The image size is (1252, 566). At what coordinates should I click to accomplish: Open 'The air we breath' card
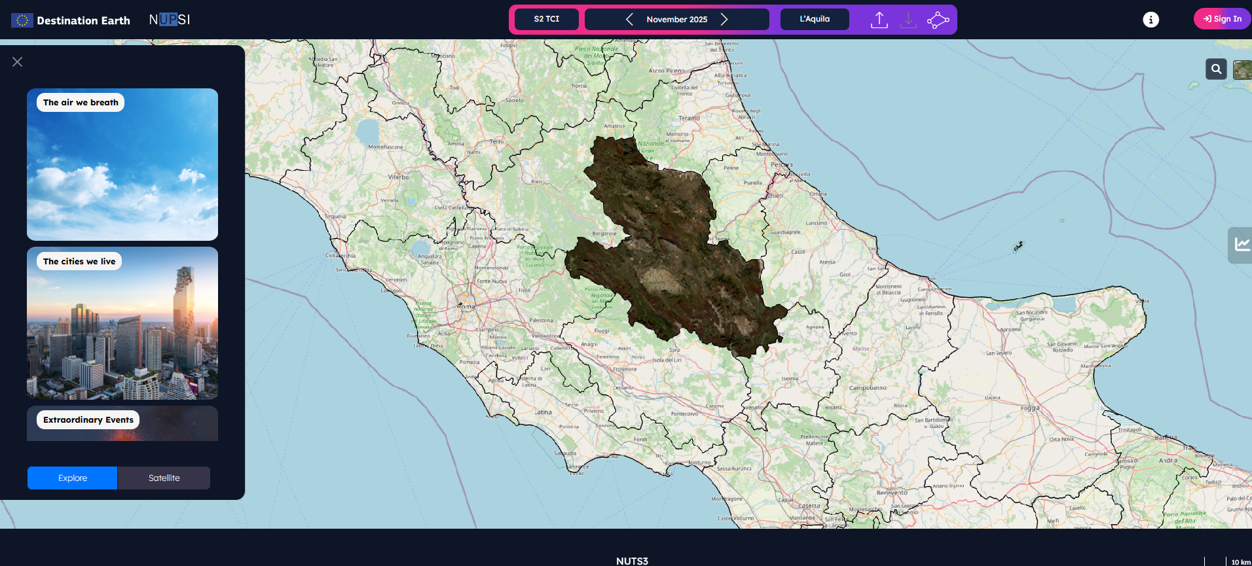click(122, 164)
